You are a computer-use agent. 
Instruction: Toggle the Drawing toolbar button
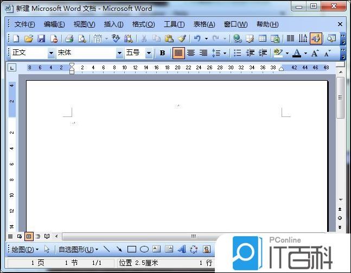(x=316, y=38)
